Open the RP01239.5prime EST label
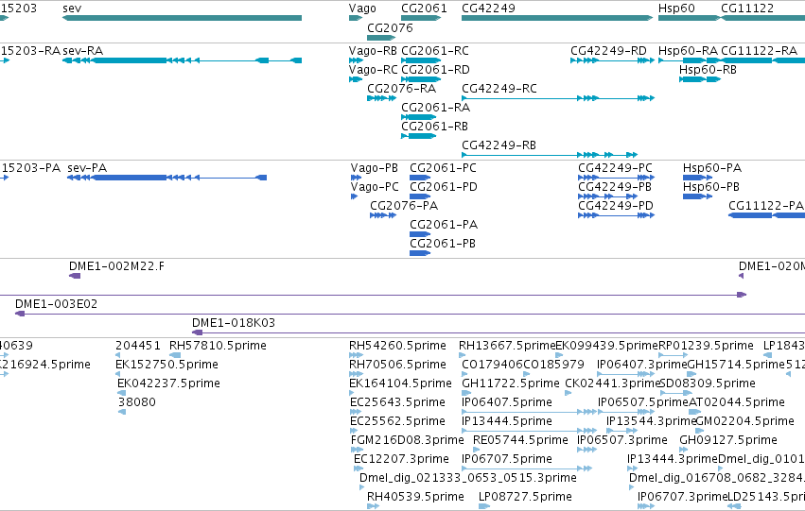The height and width of the screenshot is (511, 805). click(x=706, y=346)
